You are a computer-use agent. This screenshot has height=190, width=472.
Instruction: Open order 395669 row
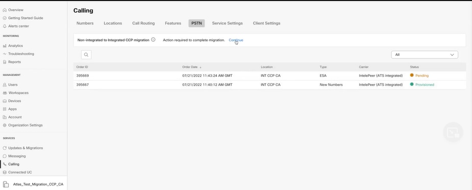(x=270, y=76)
